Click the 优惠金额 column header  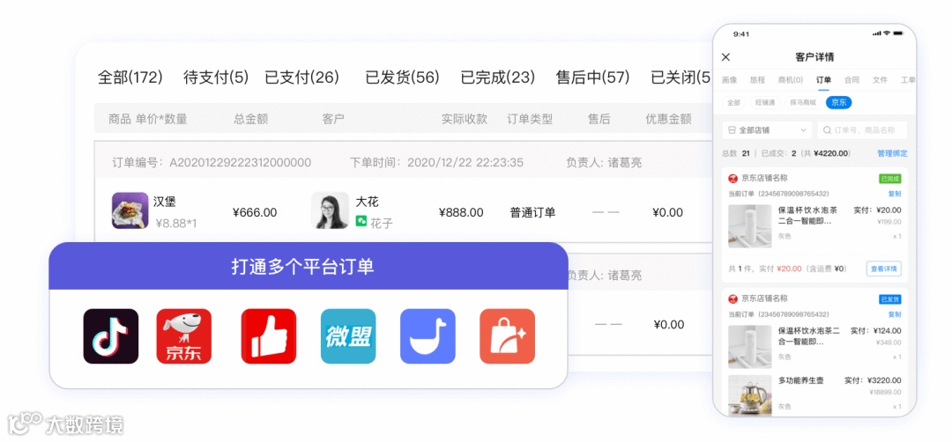[668, 119]
